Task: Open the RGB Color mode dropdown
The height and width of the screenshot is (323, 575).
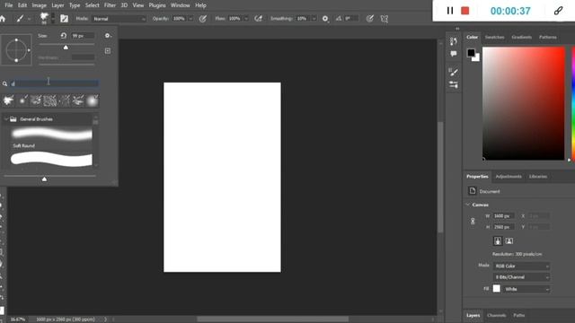Action: click(x=521, y=266)
